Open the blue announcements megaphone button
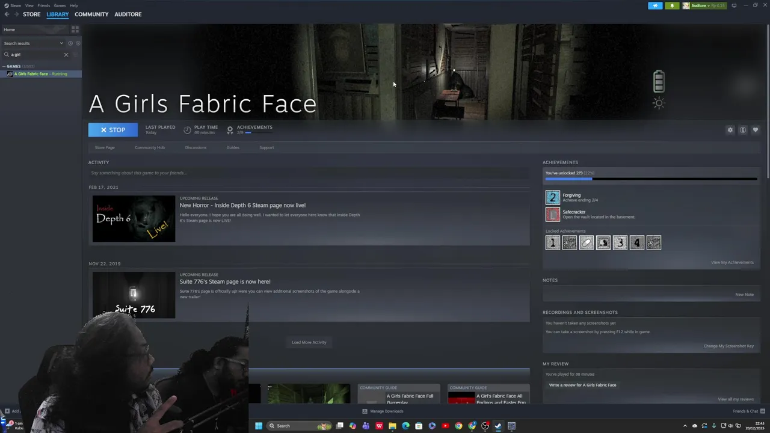Viewport: 770px width, 433px height. point(655,5)
